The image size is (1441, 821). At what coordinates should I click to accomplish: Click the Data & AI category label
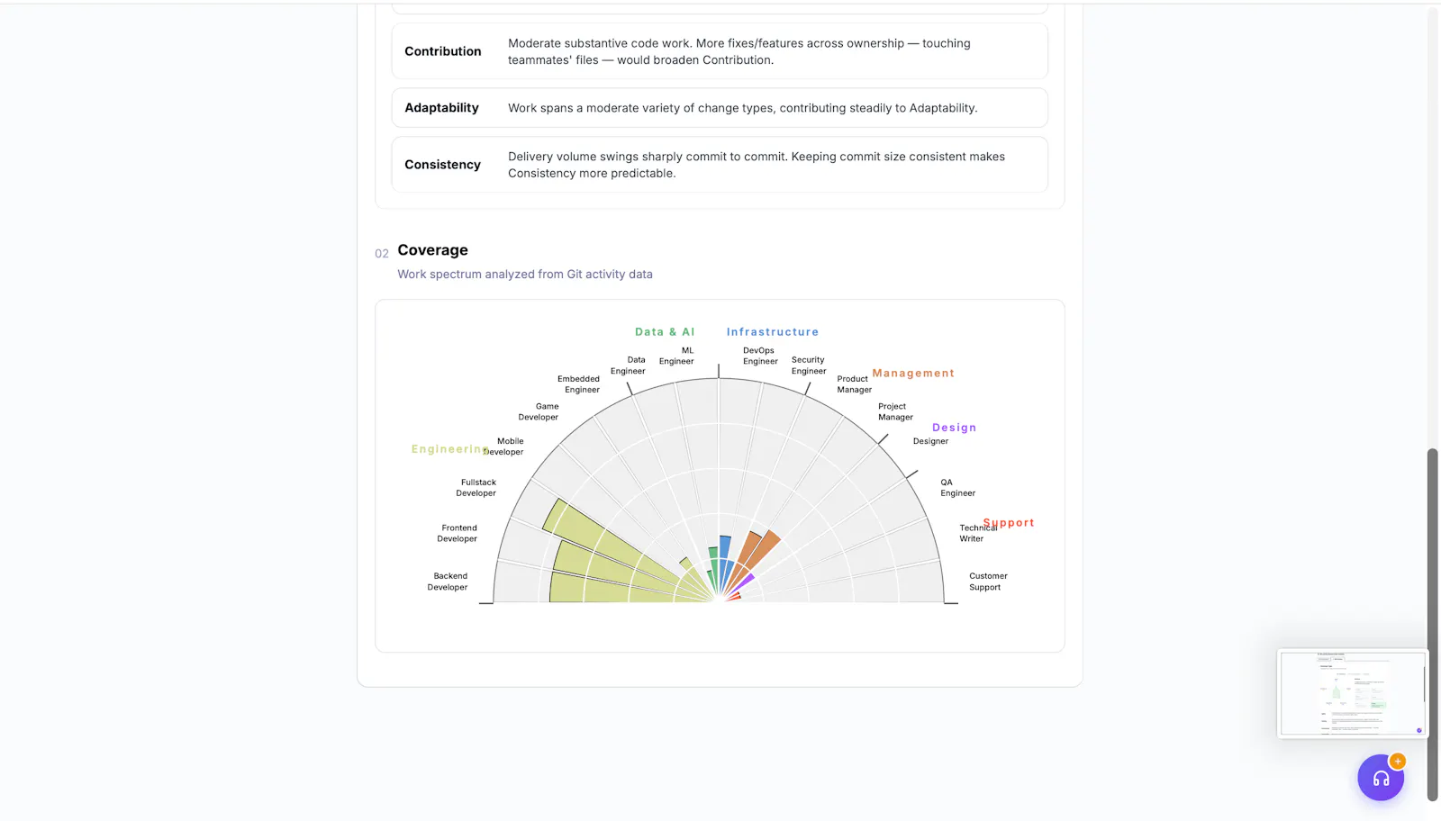pyautogui.click(x=665, y=332)
